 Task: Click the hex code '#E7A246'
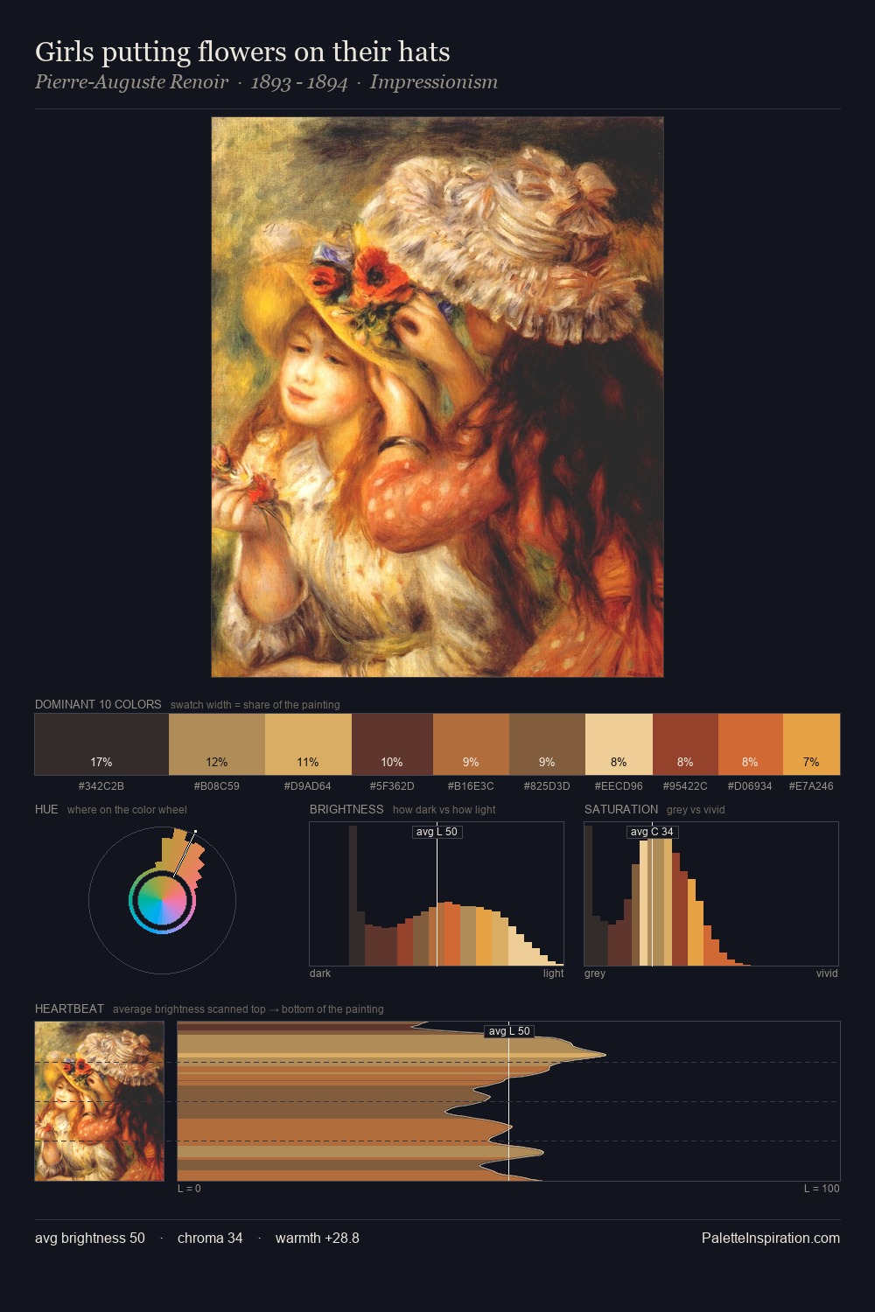[811, 786]
